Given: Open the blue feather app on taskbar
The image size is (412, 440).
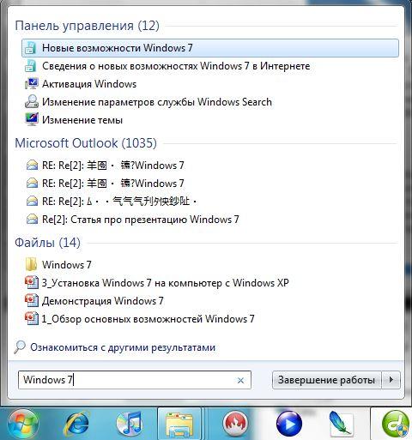Looking at the screenshot, I should click(x=341, y=425).
